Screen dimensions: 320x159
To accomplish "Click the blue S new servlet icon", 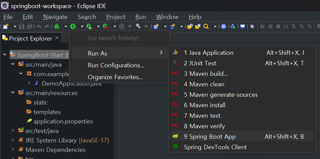I will [x=173, y=26].
